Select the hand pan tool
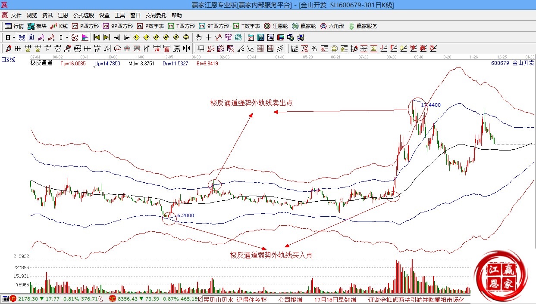Image resolution: width=536 pixels, height=304 pixels. (199, 37)
